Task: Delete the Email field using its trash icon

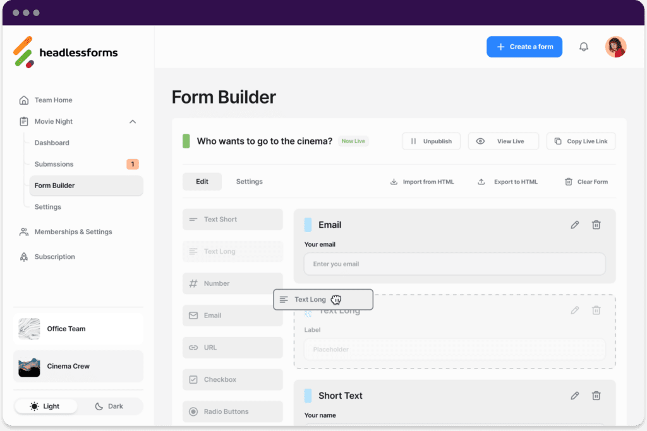Action: click(x=596, y=225)
